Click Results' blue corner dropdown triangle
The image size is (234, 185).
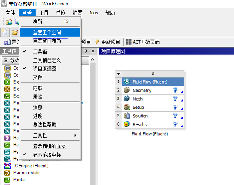point(182,126)
